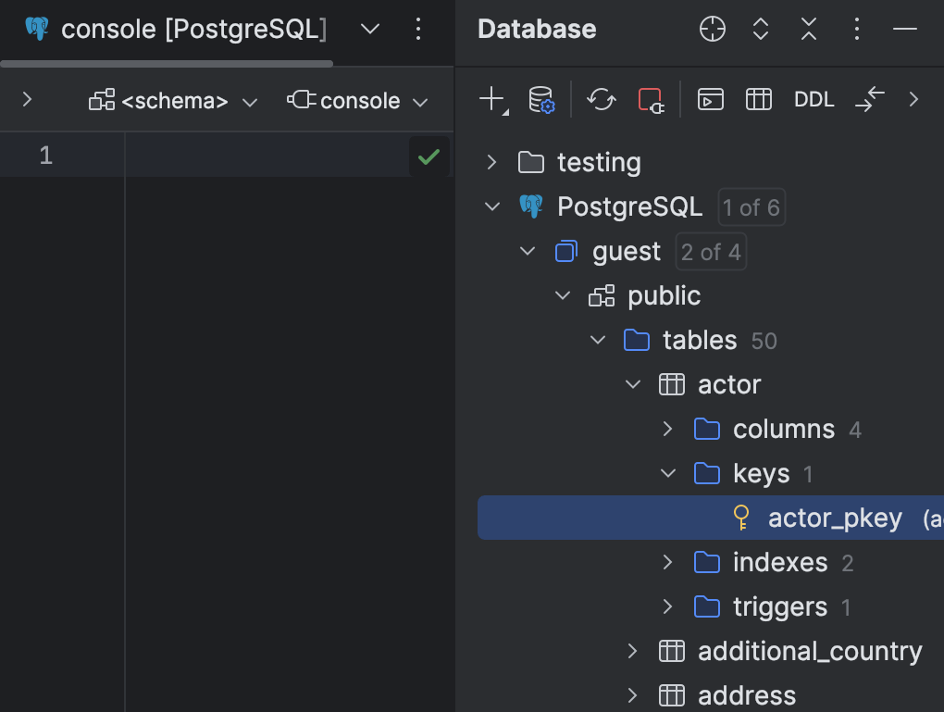
Task: Open Data Source Properties settings
Action: pyautogui.click(x=541, y=99)
